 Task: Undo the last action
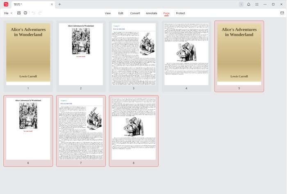click(x=33, y=13)
